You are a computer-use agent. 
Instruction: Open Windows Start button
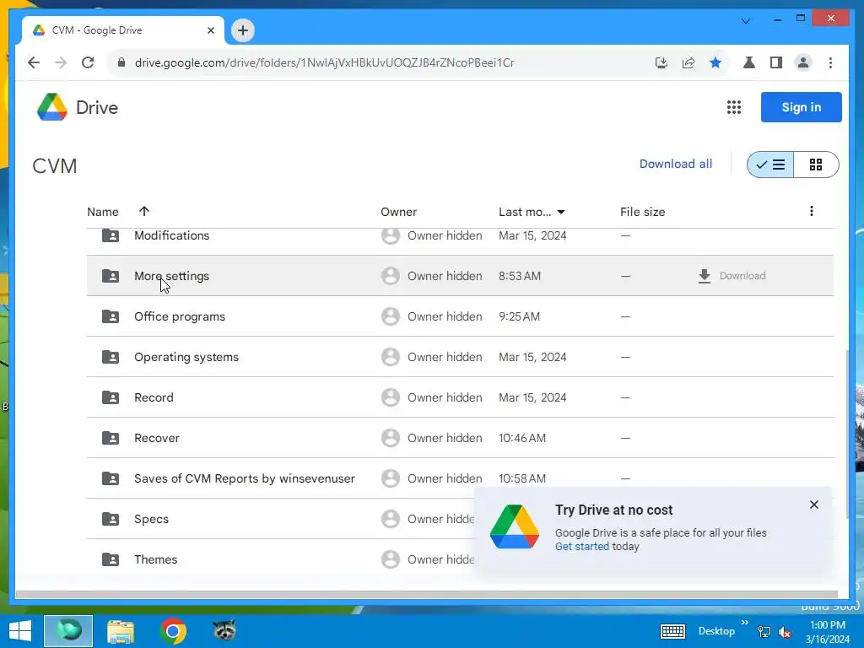20,631
